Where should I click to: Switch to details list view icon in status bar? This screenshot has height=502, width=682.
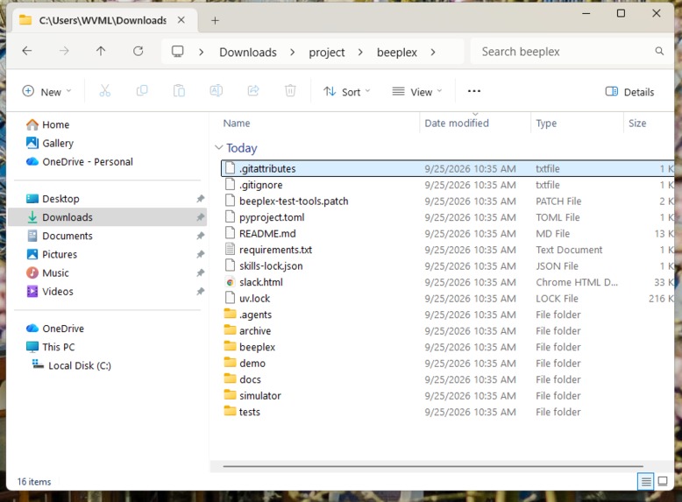tap(646, 481)
